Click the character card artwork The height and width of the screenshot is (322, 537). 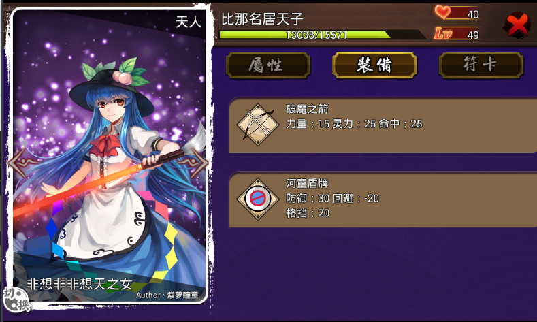pos(110,156)
